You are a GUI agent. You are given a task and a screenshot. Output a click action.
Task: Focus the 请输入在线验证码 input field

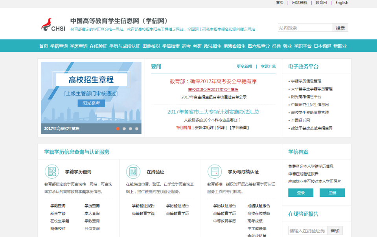(307, 231)
